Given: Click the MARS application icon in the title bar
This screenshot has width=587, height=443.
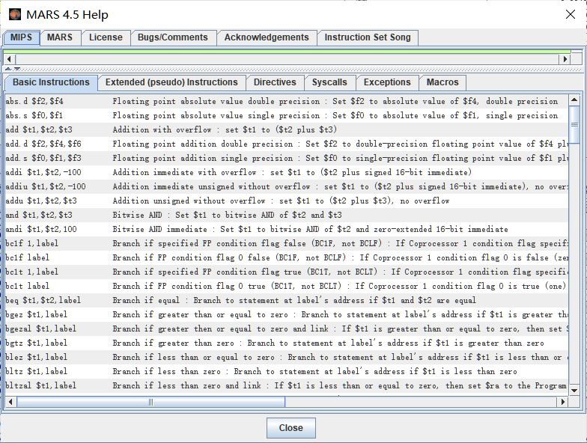Looking at the screenshot, I should 15,15.
